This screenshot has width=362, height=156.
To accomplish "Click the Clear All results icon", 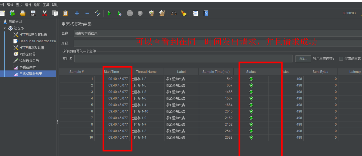I will coord(162,13).
